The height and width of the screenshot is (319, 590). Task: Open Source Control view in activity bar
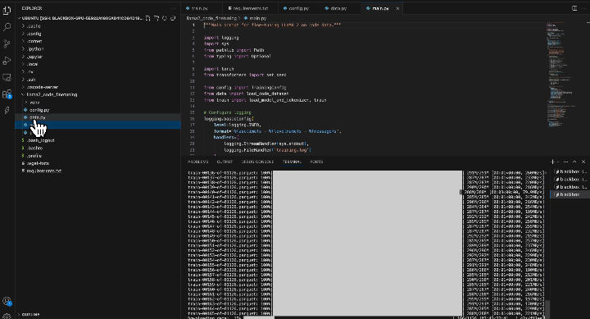pos(7,43)
